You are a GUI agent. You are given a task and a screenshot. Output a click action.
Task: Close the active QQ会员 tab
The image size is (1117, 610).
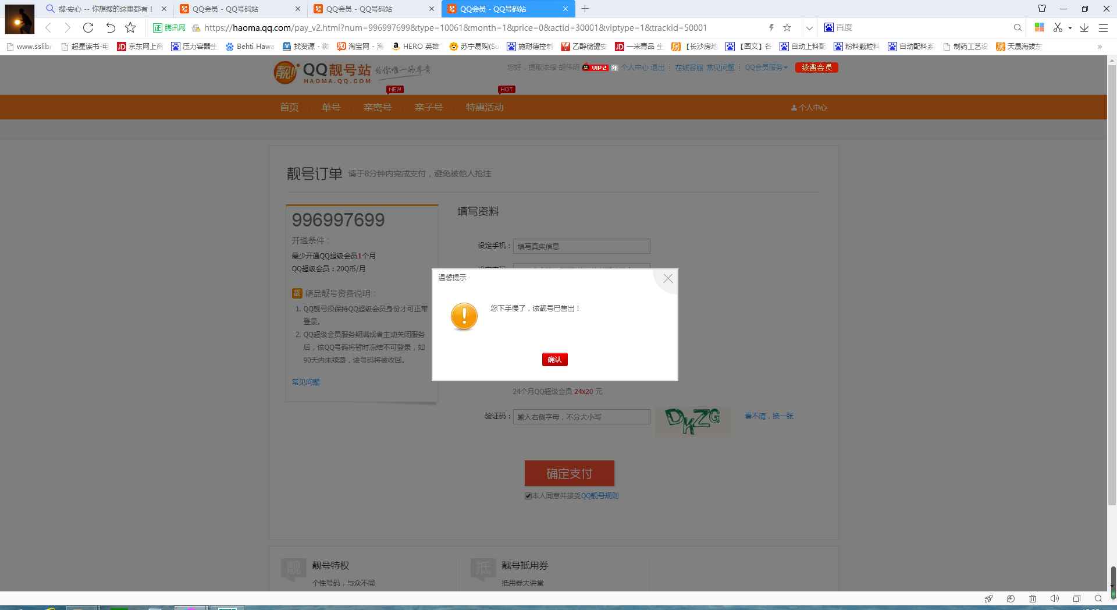565,9
